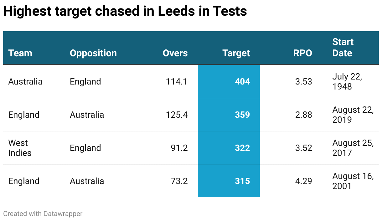Select the 315 target value
The image size is (382, 221).
[242, 181]
